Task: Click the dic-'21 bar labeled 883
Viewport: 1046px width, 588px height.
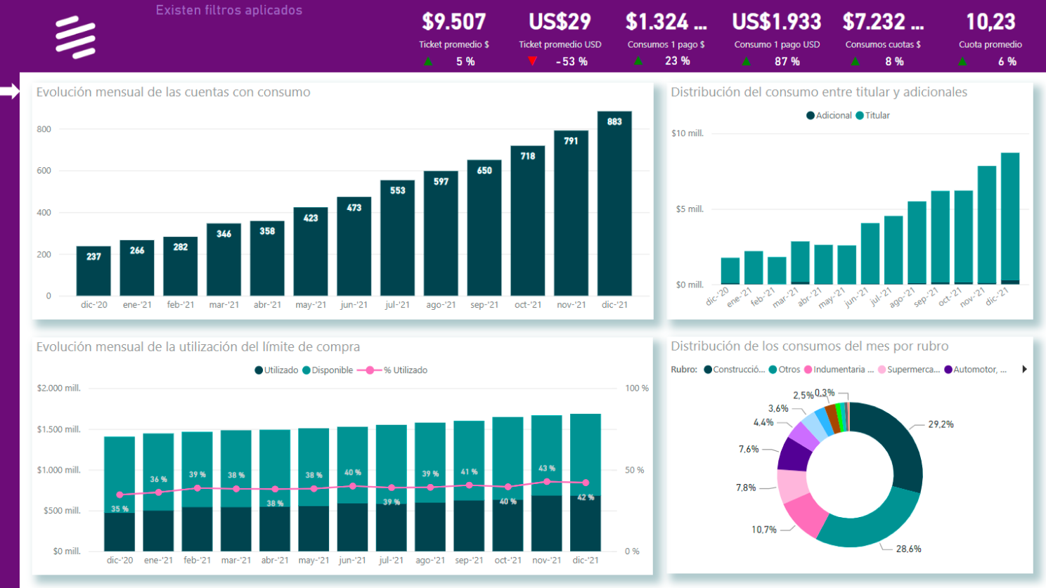Action: point(614,211)
